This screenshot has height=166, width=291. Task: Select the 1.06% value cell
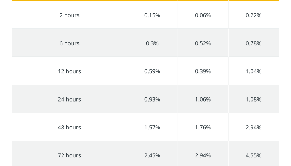203,99
